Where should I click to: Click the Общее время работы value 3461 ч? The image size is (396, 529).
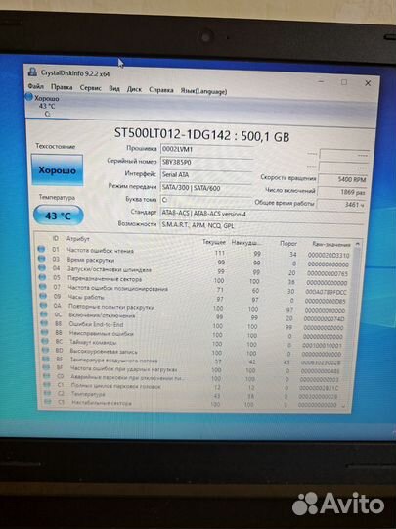pyautogui.click(x=341, y=204)
